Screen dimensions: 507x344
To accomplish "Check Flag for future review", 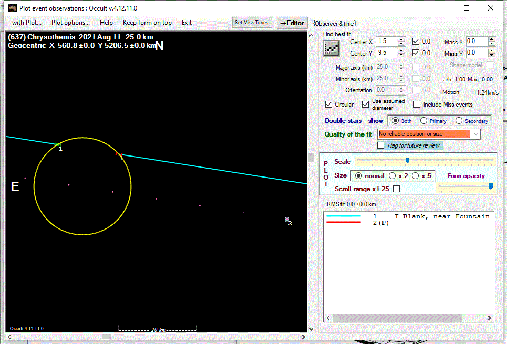I will tap(381, 145).
